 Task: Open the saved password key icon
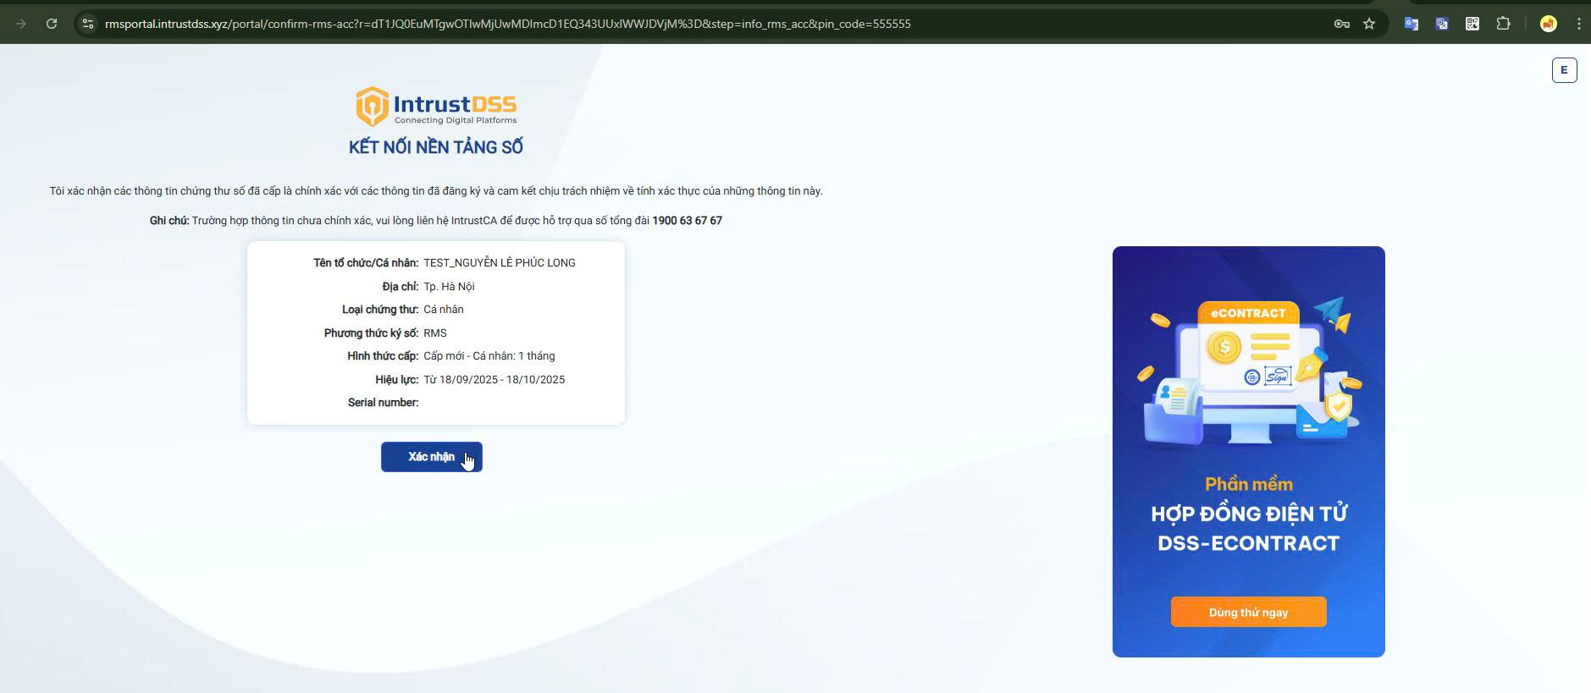pyautogui.click(x=1341, y=24)
